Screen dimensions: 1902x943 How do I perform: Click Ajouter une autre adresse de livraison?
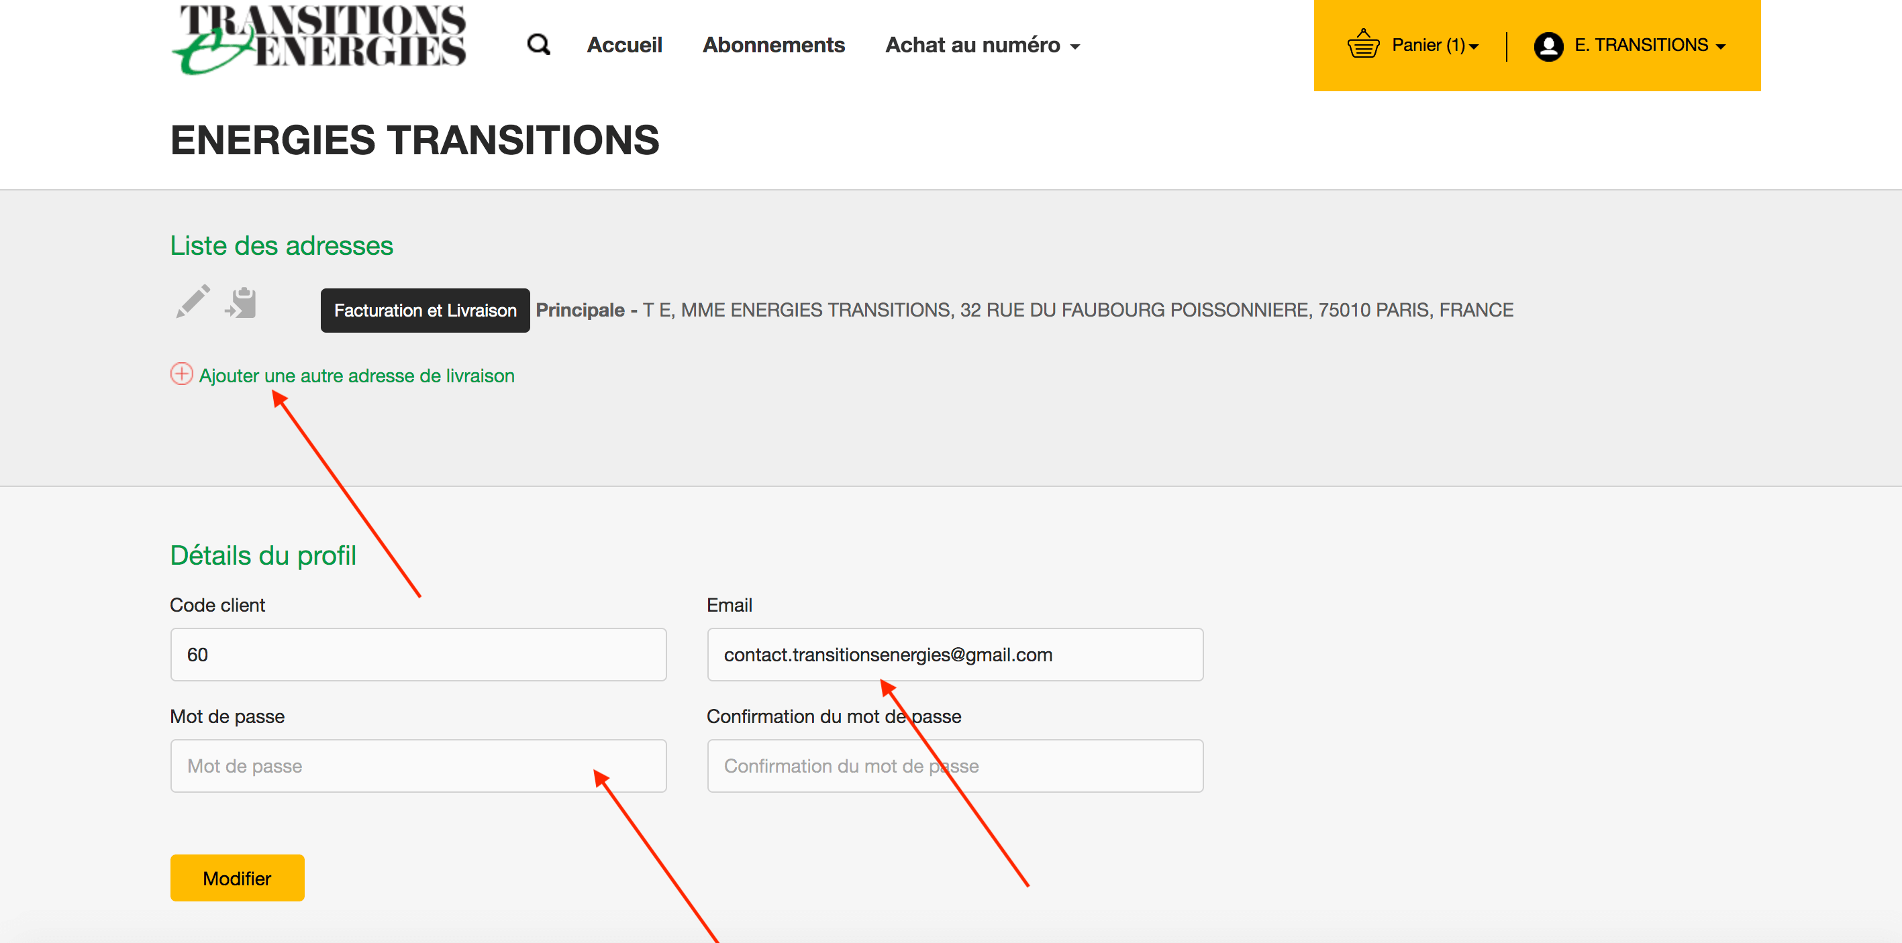[x=356, y=376]
